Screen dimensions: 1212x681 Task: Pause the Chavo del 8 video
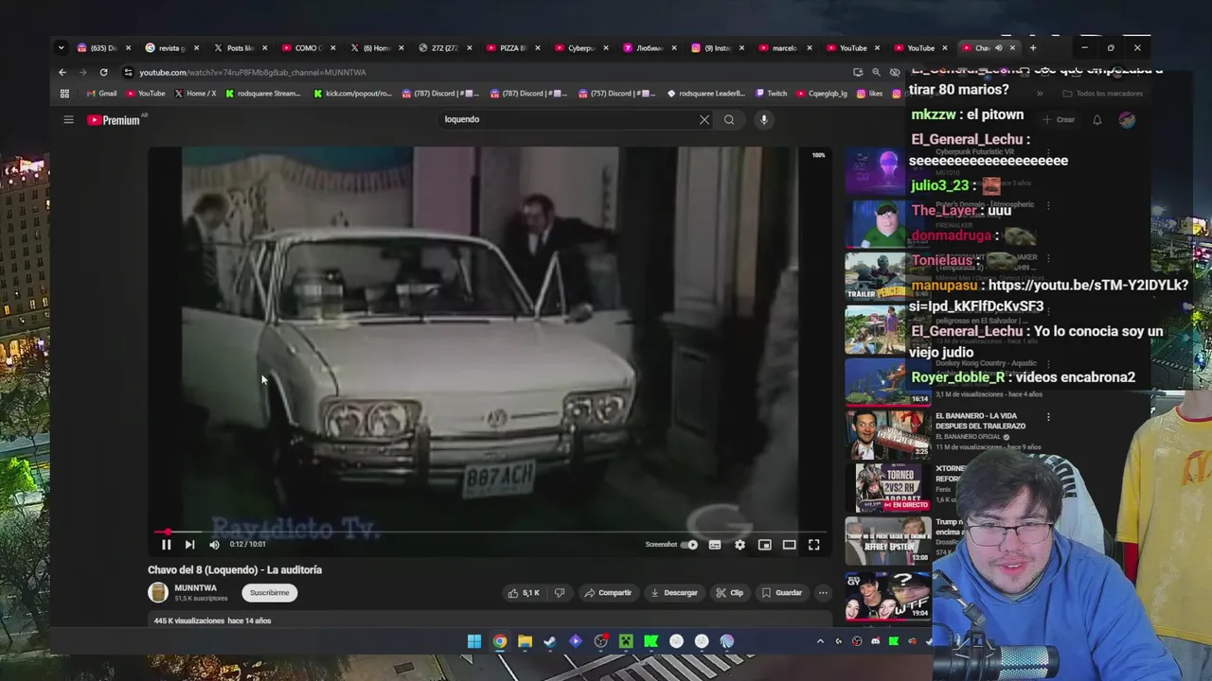point(166,544)
